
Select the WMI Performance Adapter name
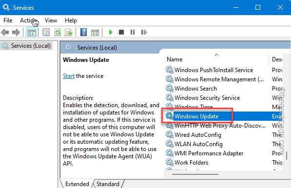point(209,153)
